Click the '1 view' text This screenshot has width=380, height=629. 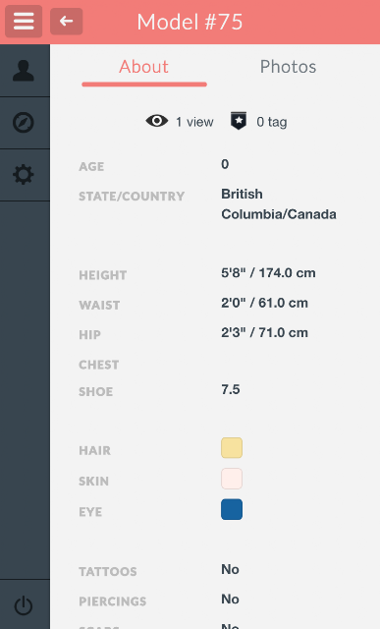click(x=194, y=122)
